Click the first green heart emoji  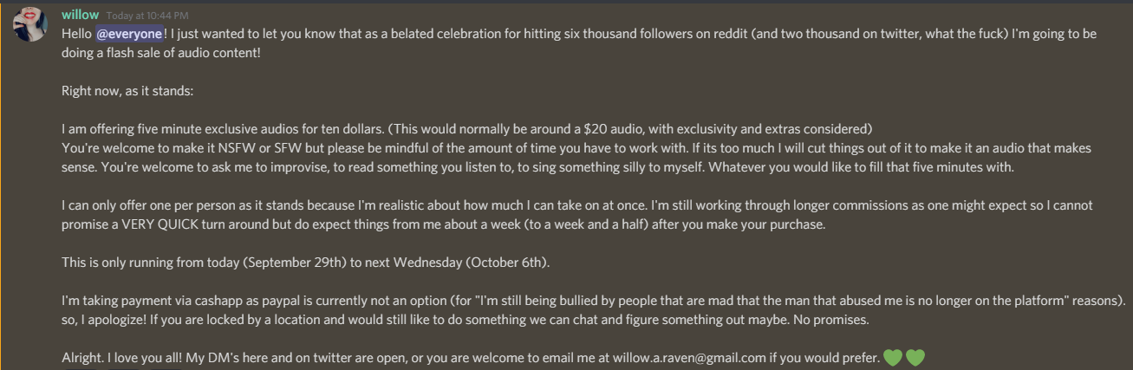tap(893, 356)
